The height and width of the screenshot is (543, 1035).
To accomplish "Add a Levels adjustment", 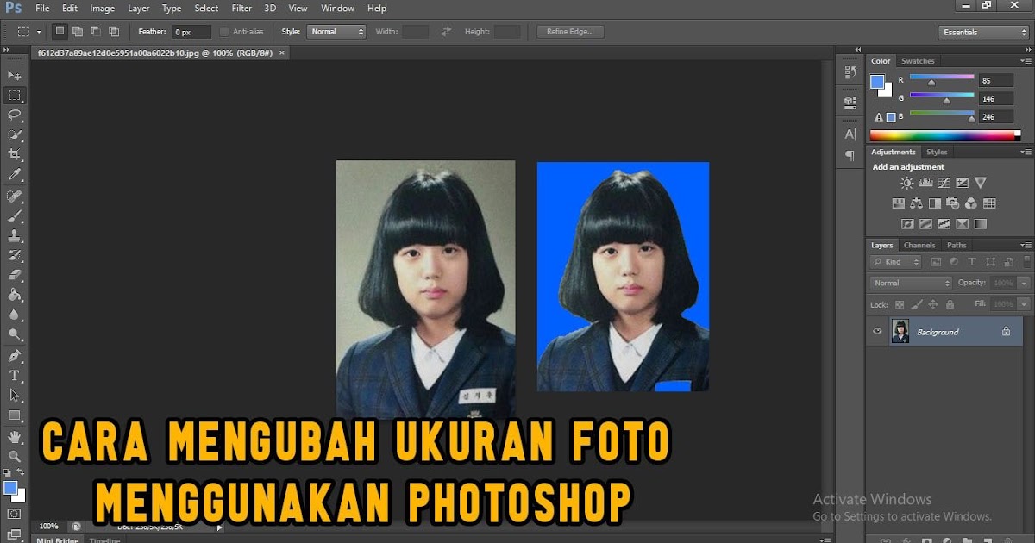I will tap(925, 183).
